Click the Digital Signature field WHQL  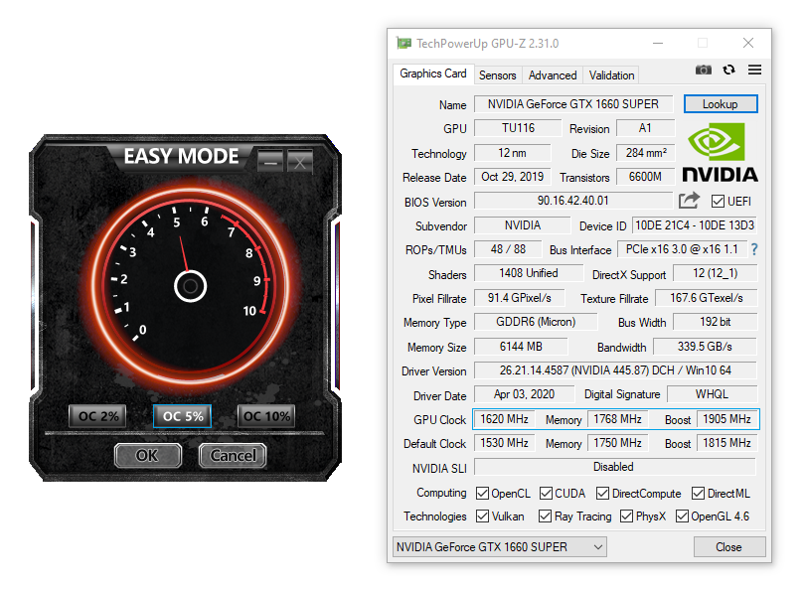712,394
